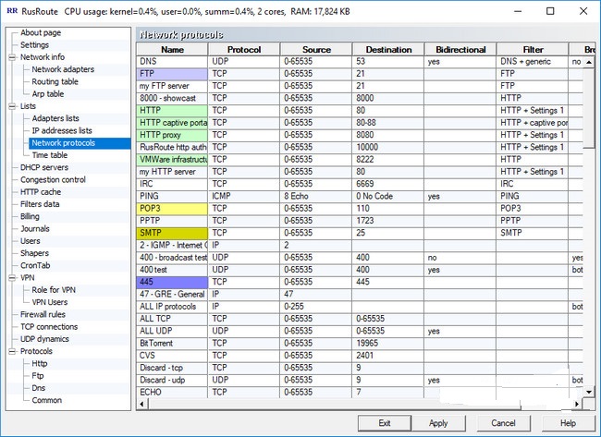Click the Source column header
This screenshot has width=601, height=437.
[x=316, y=49]
